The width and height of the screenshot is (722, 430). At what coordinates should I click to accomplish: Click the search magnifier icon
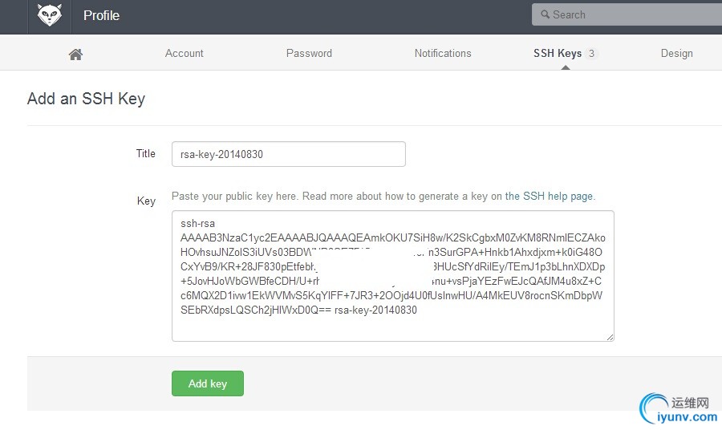pyautogui.click(x=545, y=14)
